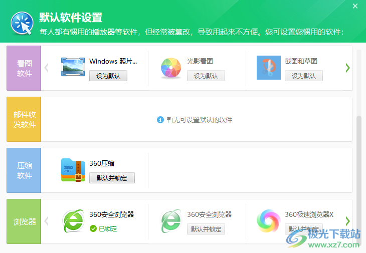The height and width of the screenshot is (253, 366).
Task: Click the 截图和草图 name label
Action: tap(301, 61)
